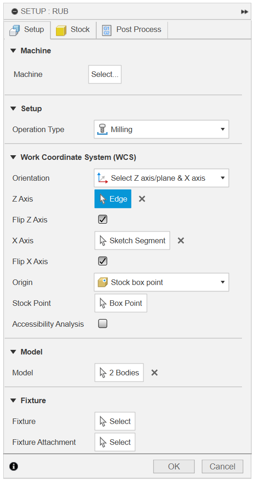
Task: Click the Machine Select... button
Action: pos(105,74)
